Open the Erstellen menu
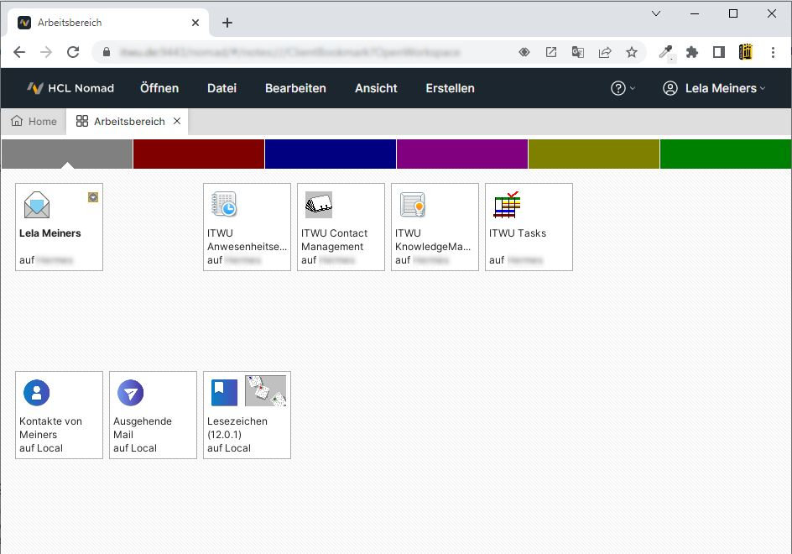Image resolution: width=792 pixels, height=554 pixels. click(x=450, y=88)
